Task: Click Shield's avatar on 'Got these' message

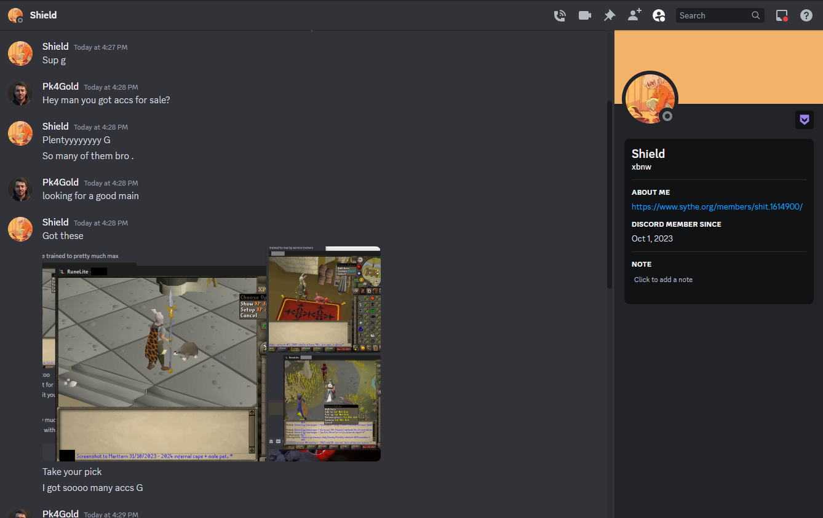Action: pyautogui.click(x=20, y=229)
